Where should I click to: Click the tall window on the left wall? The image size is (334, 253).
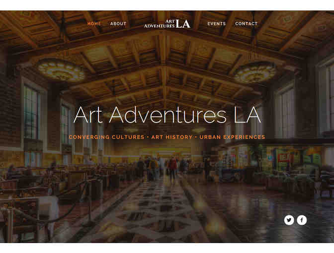click(31, 112)
